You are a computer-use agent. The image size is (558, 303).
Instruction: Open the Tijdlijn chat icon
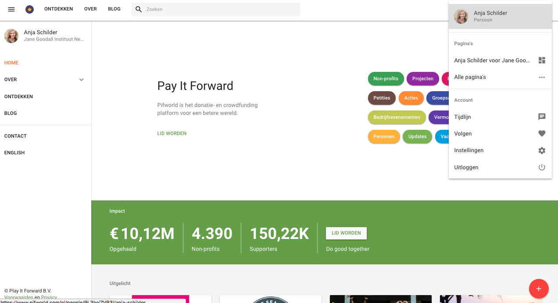pos(542,117)
